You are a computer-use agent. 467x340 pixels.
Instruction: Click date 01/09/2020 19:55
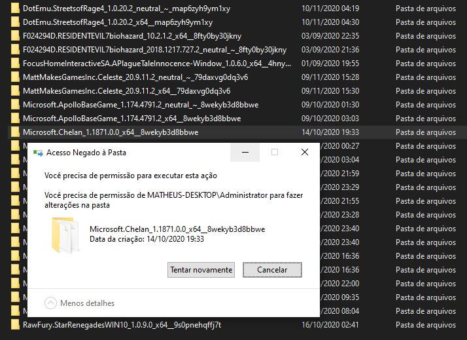(330, 64)
